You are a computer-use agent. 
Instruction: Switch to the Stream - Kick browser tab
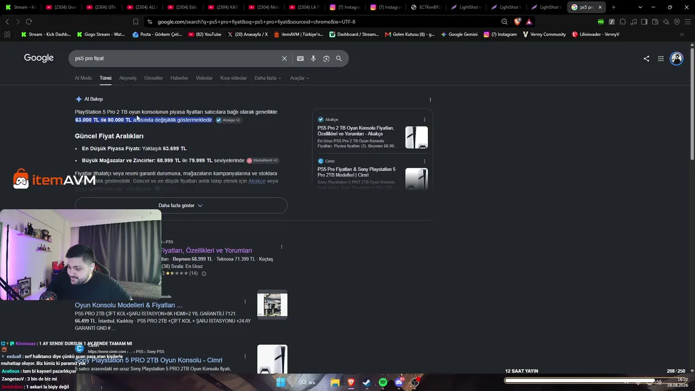21,7
